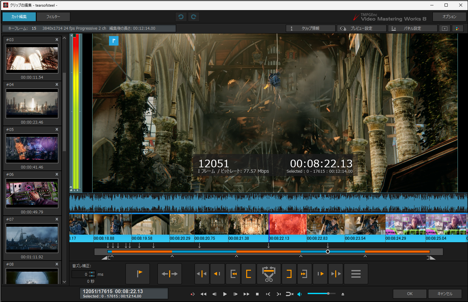Image resolution: width=468 pixels, height=302 pixels.
Task: Toggle loop playback mode
Action: pyautogui.click(x=289, y=294)
